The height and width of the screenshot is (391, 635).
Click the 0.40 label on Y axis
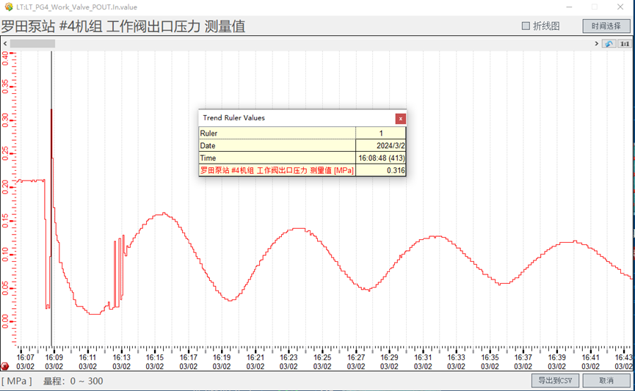click(5, 59)
